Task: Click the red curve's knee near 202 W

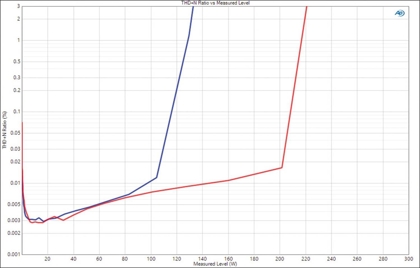Action: pos(282,168)
